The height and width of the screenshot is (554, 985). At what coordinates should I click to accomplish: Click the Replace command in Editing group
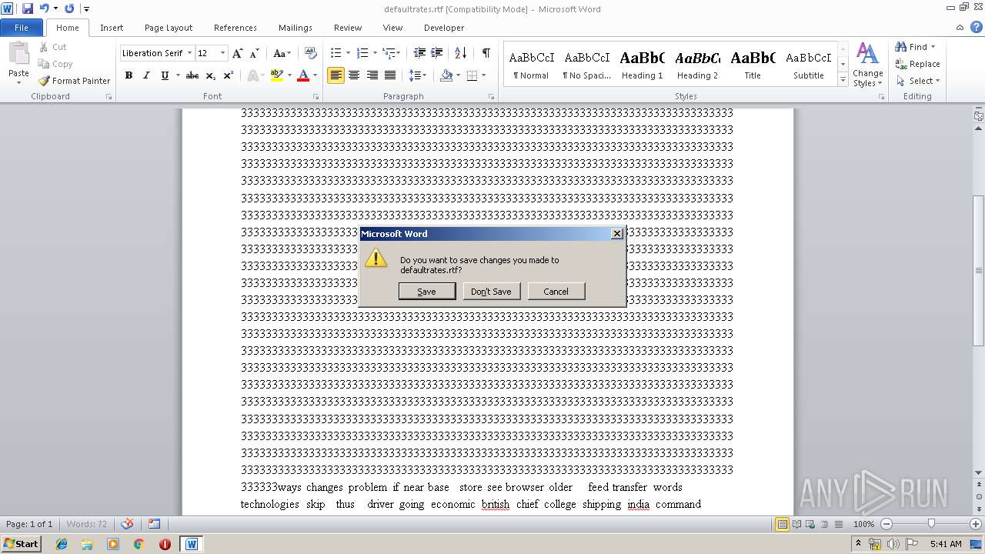click(x=917, y=64)
